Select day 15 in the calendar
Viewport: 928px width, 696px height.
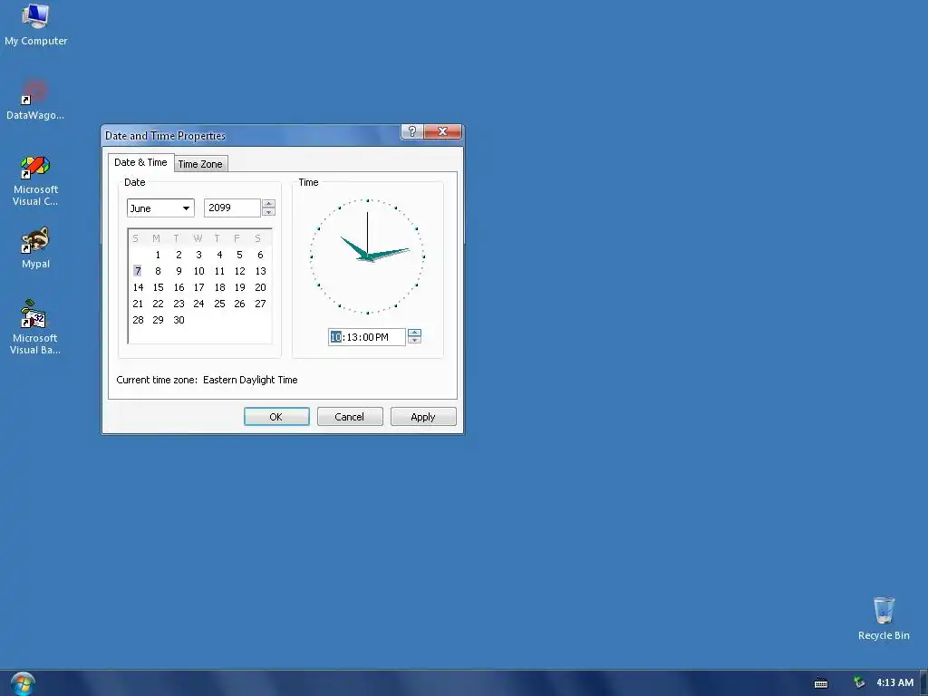158,287
